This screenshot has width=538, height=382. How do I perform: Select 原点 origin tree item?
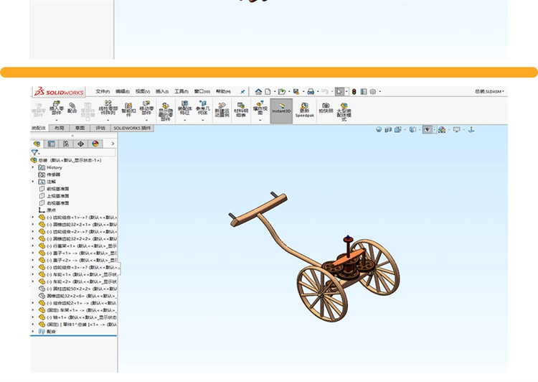point(51,210)
